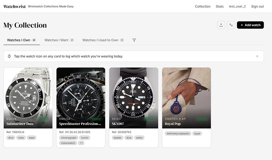Click the Add watch button
Screen dimensions: 272x160
[250, 25]
